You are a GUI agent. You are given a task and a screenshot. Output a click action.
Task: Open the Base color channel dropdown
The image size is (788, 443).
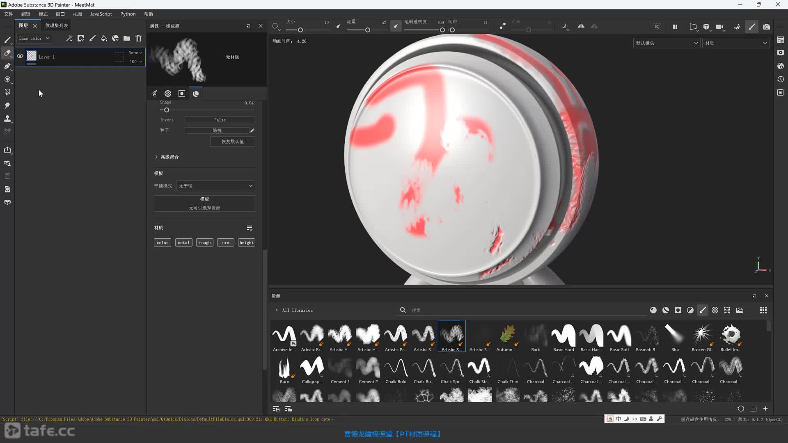tap(34, 38)
